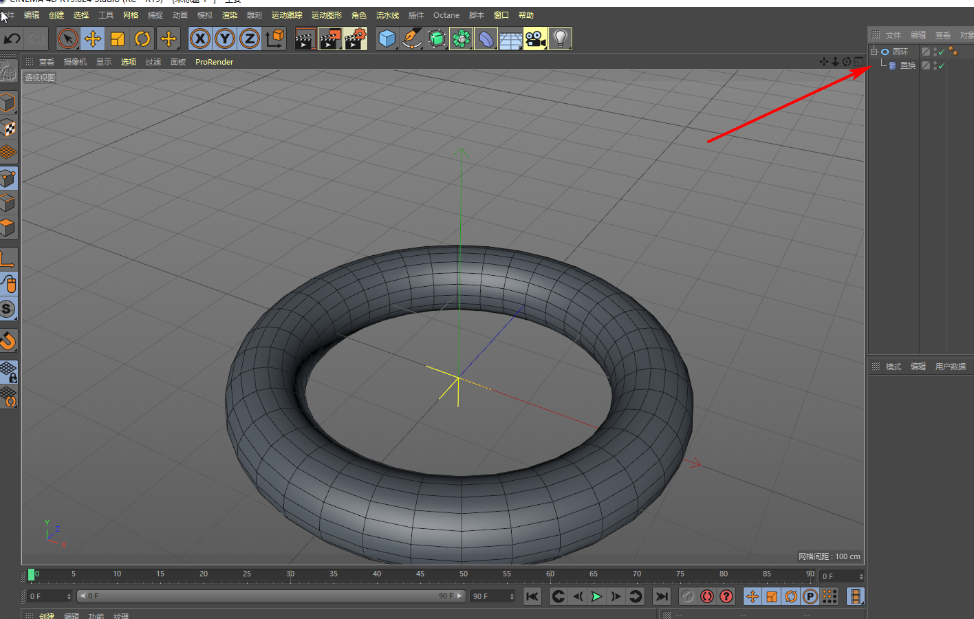This screenshot has width=974, height=619.
Task: Add a Camera object
Action: 535,39
